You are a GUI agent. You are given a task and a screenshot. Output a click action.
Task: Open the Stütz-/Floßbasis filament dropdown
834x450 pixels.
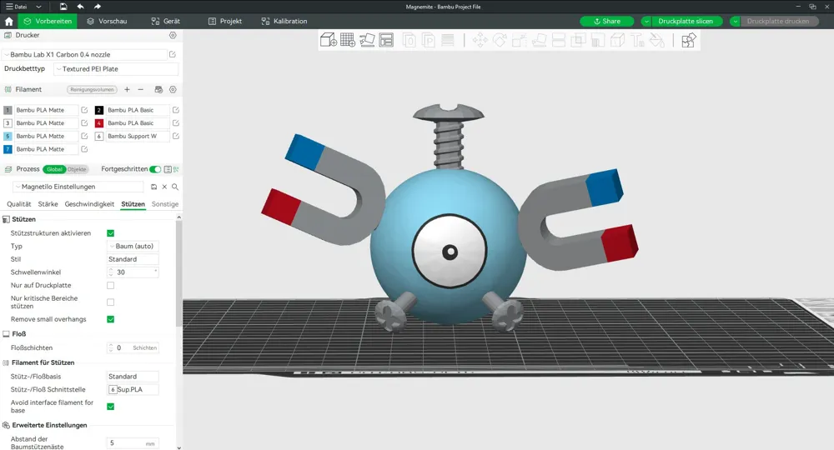click(x=133, y=376)
